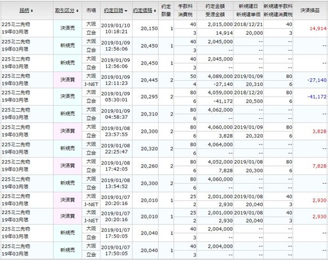Click J-NET in the 12:11:23 row

(x=91, y=84)
